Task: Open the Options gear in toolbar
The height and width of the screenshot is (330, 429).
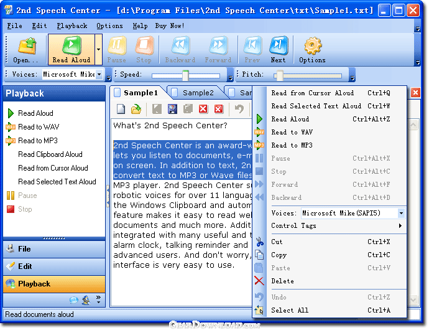Action: coord(313,50)
